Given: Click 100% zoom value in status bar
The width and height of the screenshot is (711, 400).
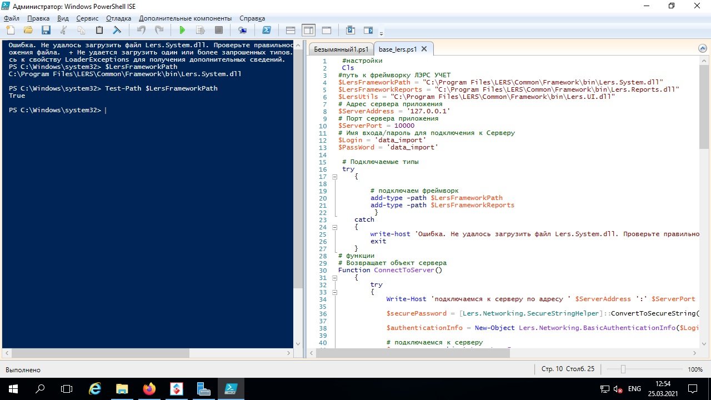Looking at the screenshot, I should (695, 369).
